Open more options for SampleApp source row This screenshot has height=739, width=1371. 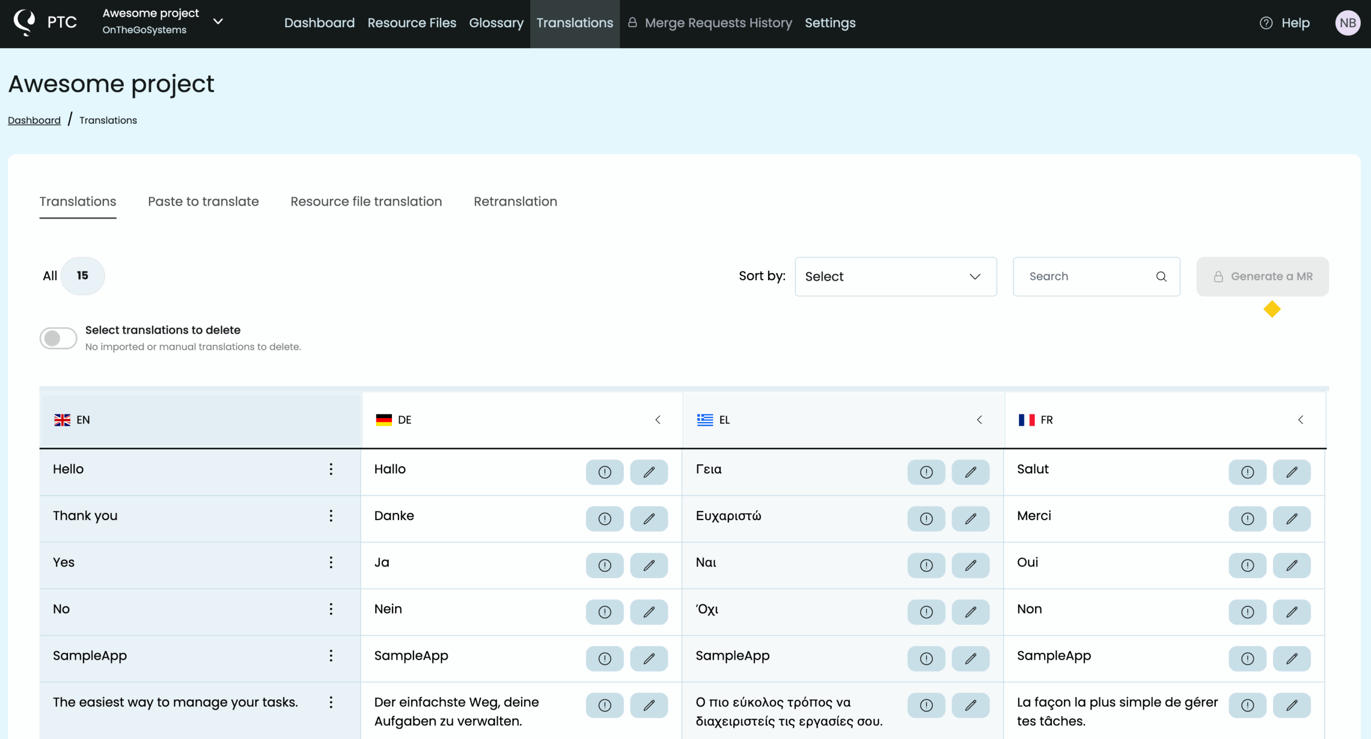[x=331, y=655]
